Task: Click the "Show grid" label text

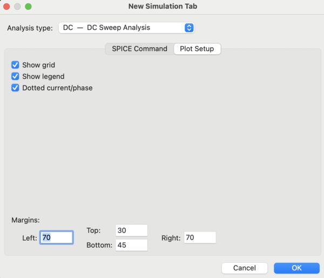Action: pyautogui.click(x=39, y=65)
